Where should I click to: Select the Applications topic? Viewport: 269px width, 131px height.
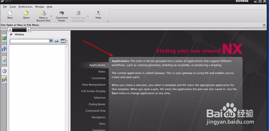tap(97, 65)
